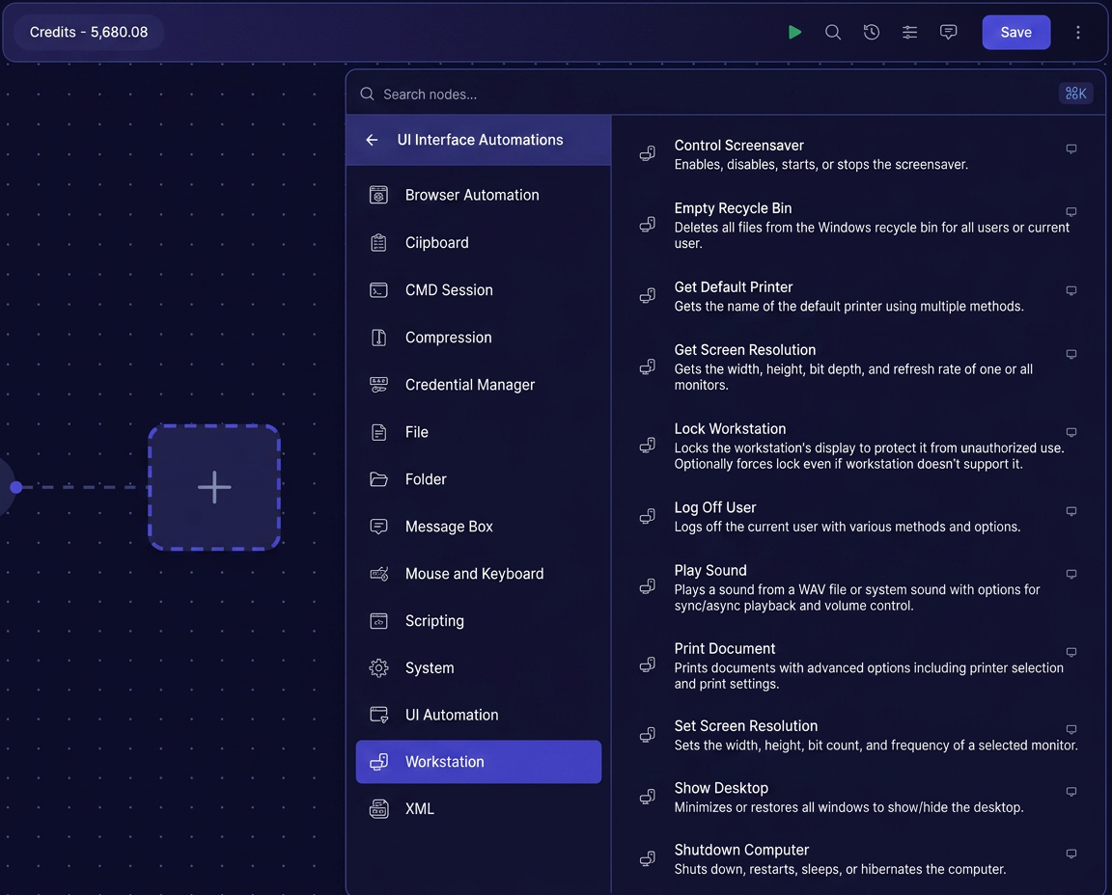Screen dimensions: 1112x895
Task: Select Credential Manager category
Action: [x=479, y=385]
